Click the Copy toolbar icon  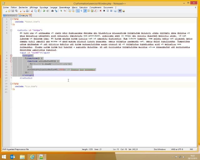point(36,11)
